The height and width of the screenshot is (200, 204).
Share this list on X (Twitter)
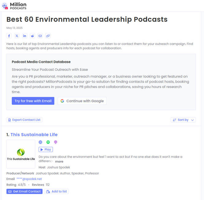(17, 36)
